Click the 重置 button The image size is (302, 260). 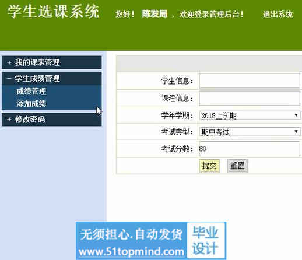tap(237, 166)
